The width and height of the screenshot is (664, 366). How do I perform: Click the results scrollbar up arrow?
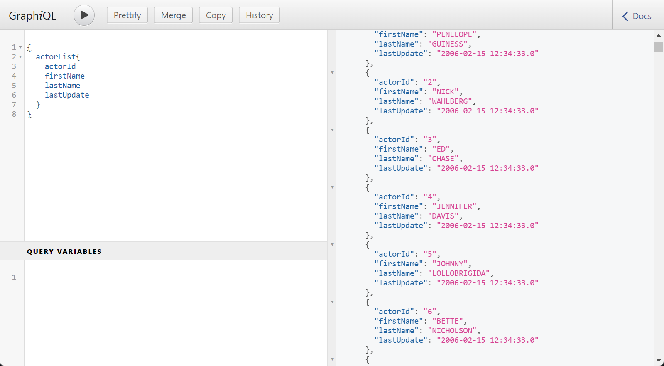659,35
